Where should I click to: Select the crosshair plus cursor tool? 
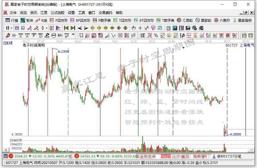[140, 28]
